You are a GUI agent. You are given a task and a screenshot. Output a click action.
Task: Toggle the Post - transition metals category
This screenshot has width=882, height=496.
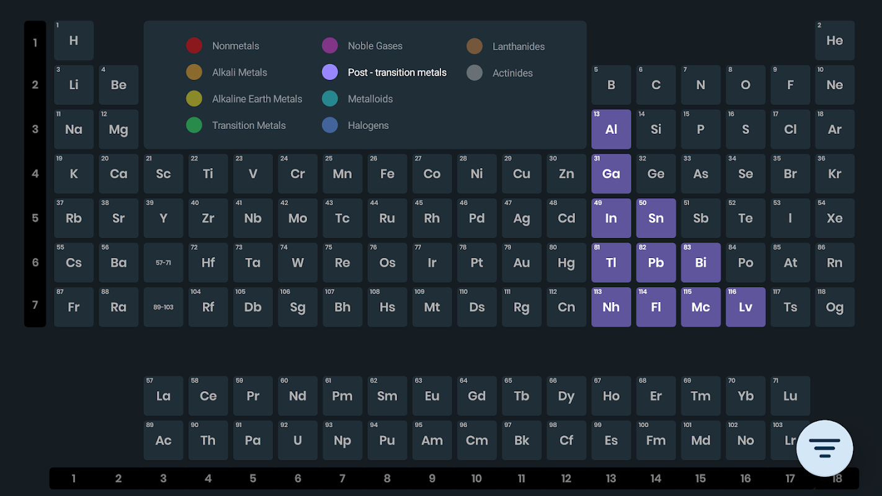point(397,73)
